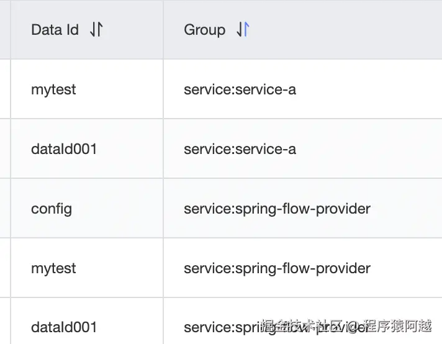Click empty left header cell before Data Id
This screenshot has height=344, width=442.
click(x=5, y=29)
